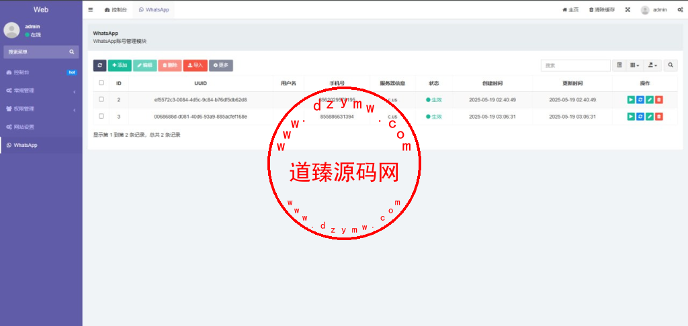688x326 pixels.
Task: Click the 更新时间 column header
Action: [x=572, y=83]
